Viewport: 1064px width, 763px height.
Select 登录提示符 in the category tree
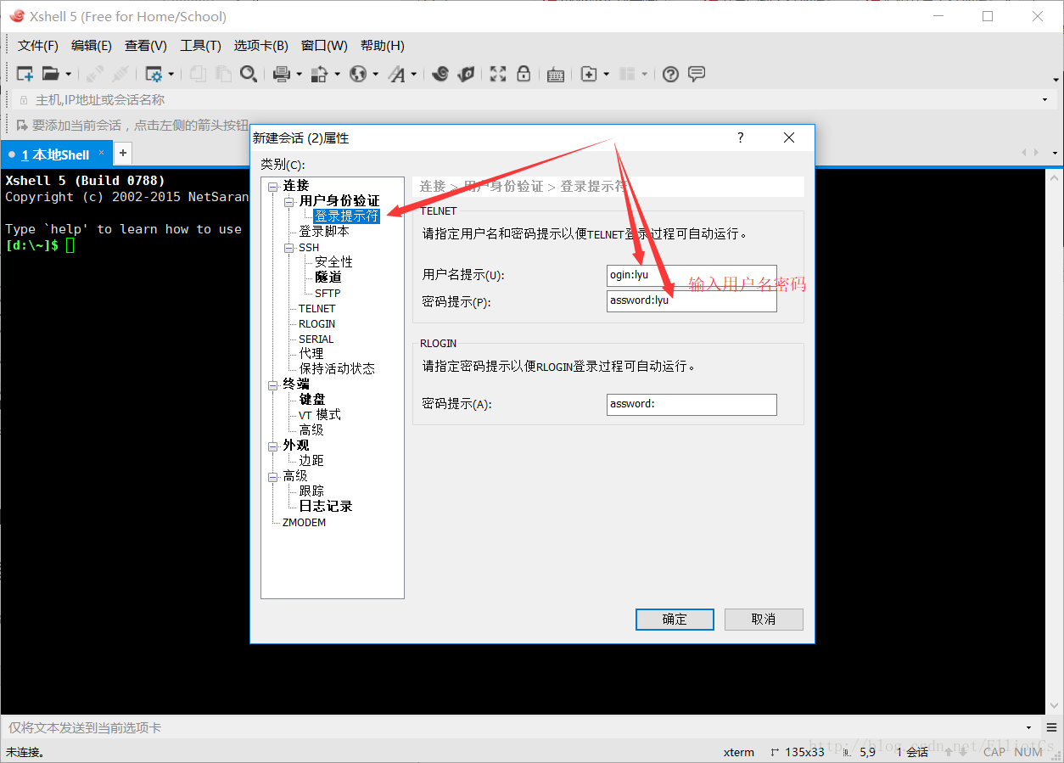point(347,216)
